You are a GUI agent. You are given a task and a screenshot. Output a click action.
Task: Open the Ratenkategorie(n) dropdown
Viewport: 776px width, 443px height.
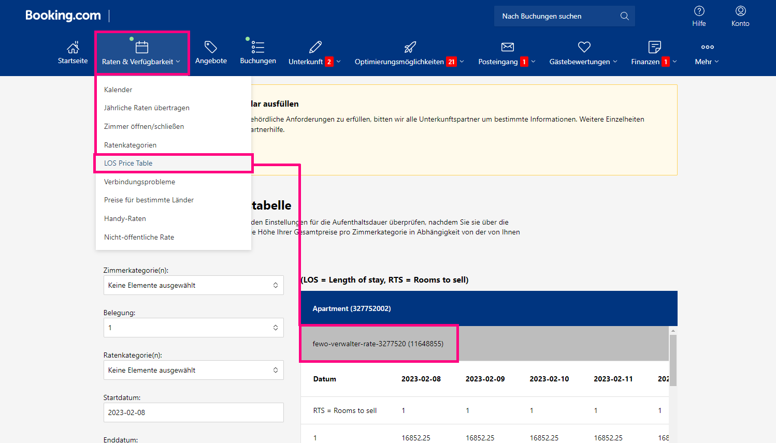pos(194,370)
